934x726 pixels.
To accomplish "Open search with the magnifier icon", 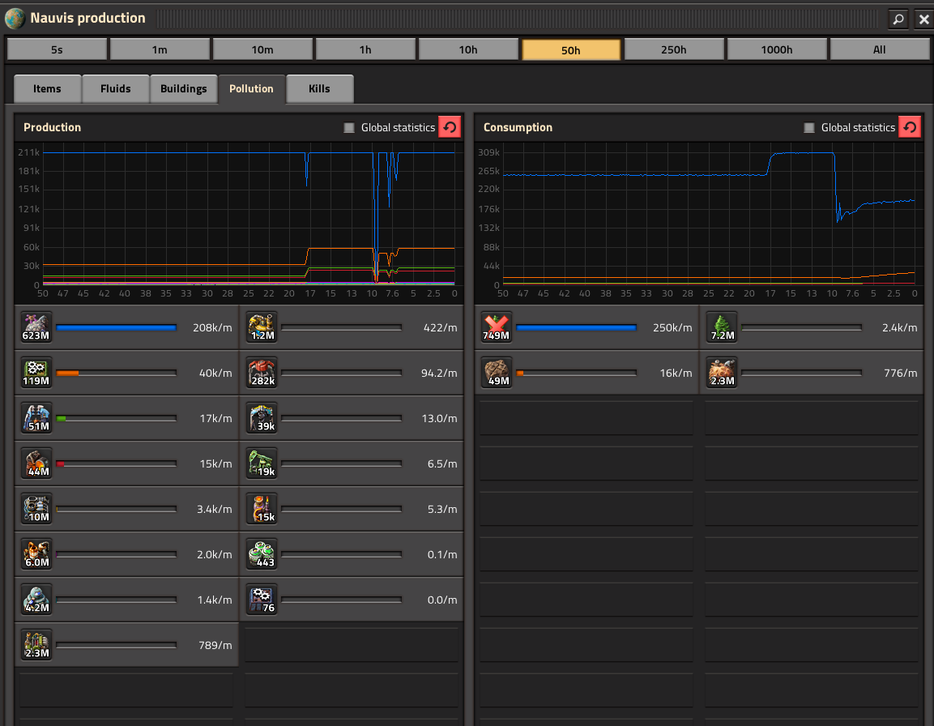I will (898, 19).
